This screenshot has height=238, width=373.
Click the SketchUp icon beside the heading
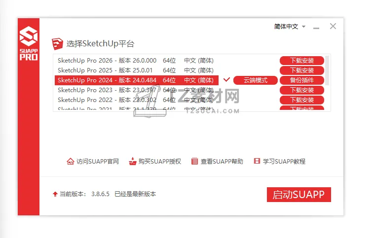(57, 44)
